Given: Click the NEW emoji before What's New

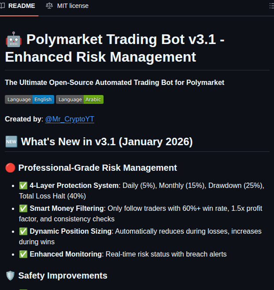Looking at the screenshot, I should [11, 142].
